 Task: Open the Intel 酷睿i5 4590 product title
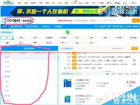82,80
